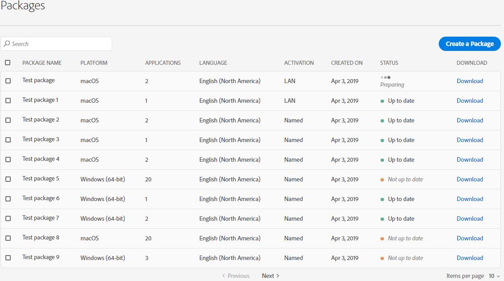Click orange status dot for Test package 5
The width and height of the screenshot is (504, 281).
pos(382,180)
